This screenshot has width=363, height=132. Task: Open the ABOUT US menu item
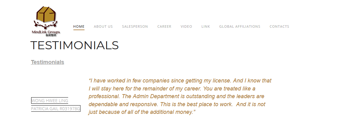[x=103, y=26]
